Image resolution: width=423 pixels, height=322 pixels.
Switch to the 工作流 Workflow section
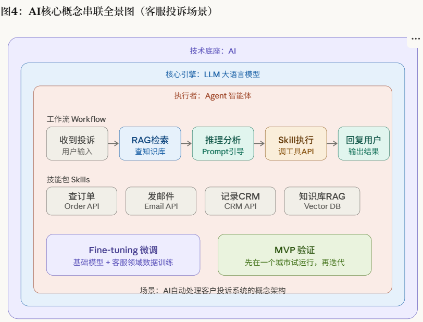coord(76,119)
